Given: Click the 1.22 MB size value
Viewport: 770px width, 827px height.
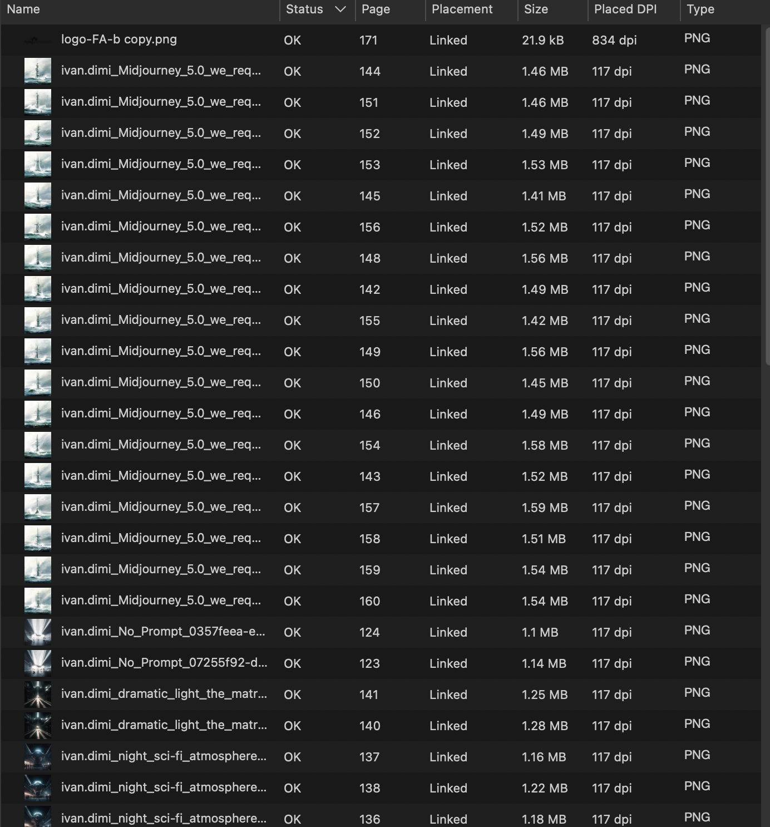Looking at the screenshot, I should point(545,788).
